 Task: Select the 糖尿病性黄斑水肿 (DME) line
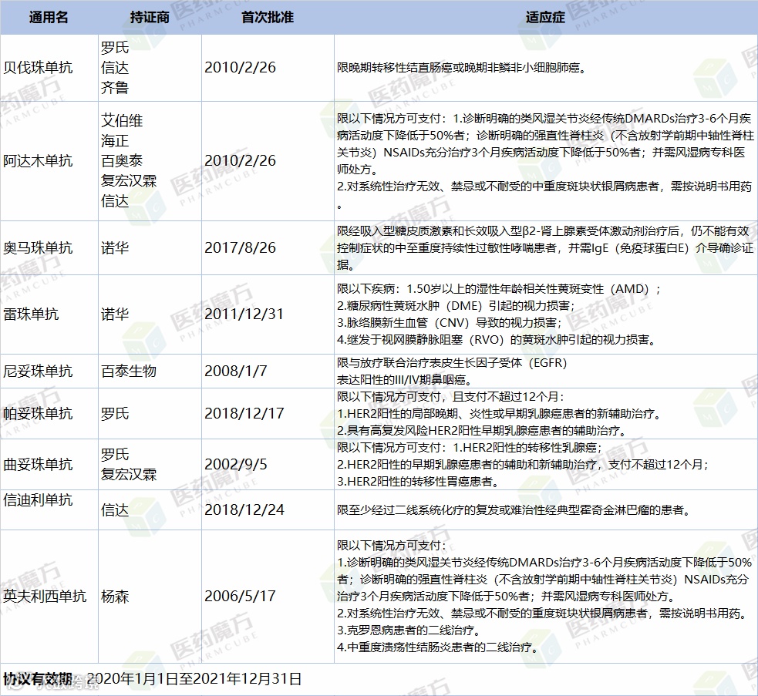pos(456,305)
